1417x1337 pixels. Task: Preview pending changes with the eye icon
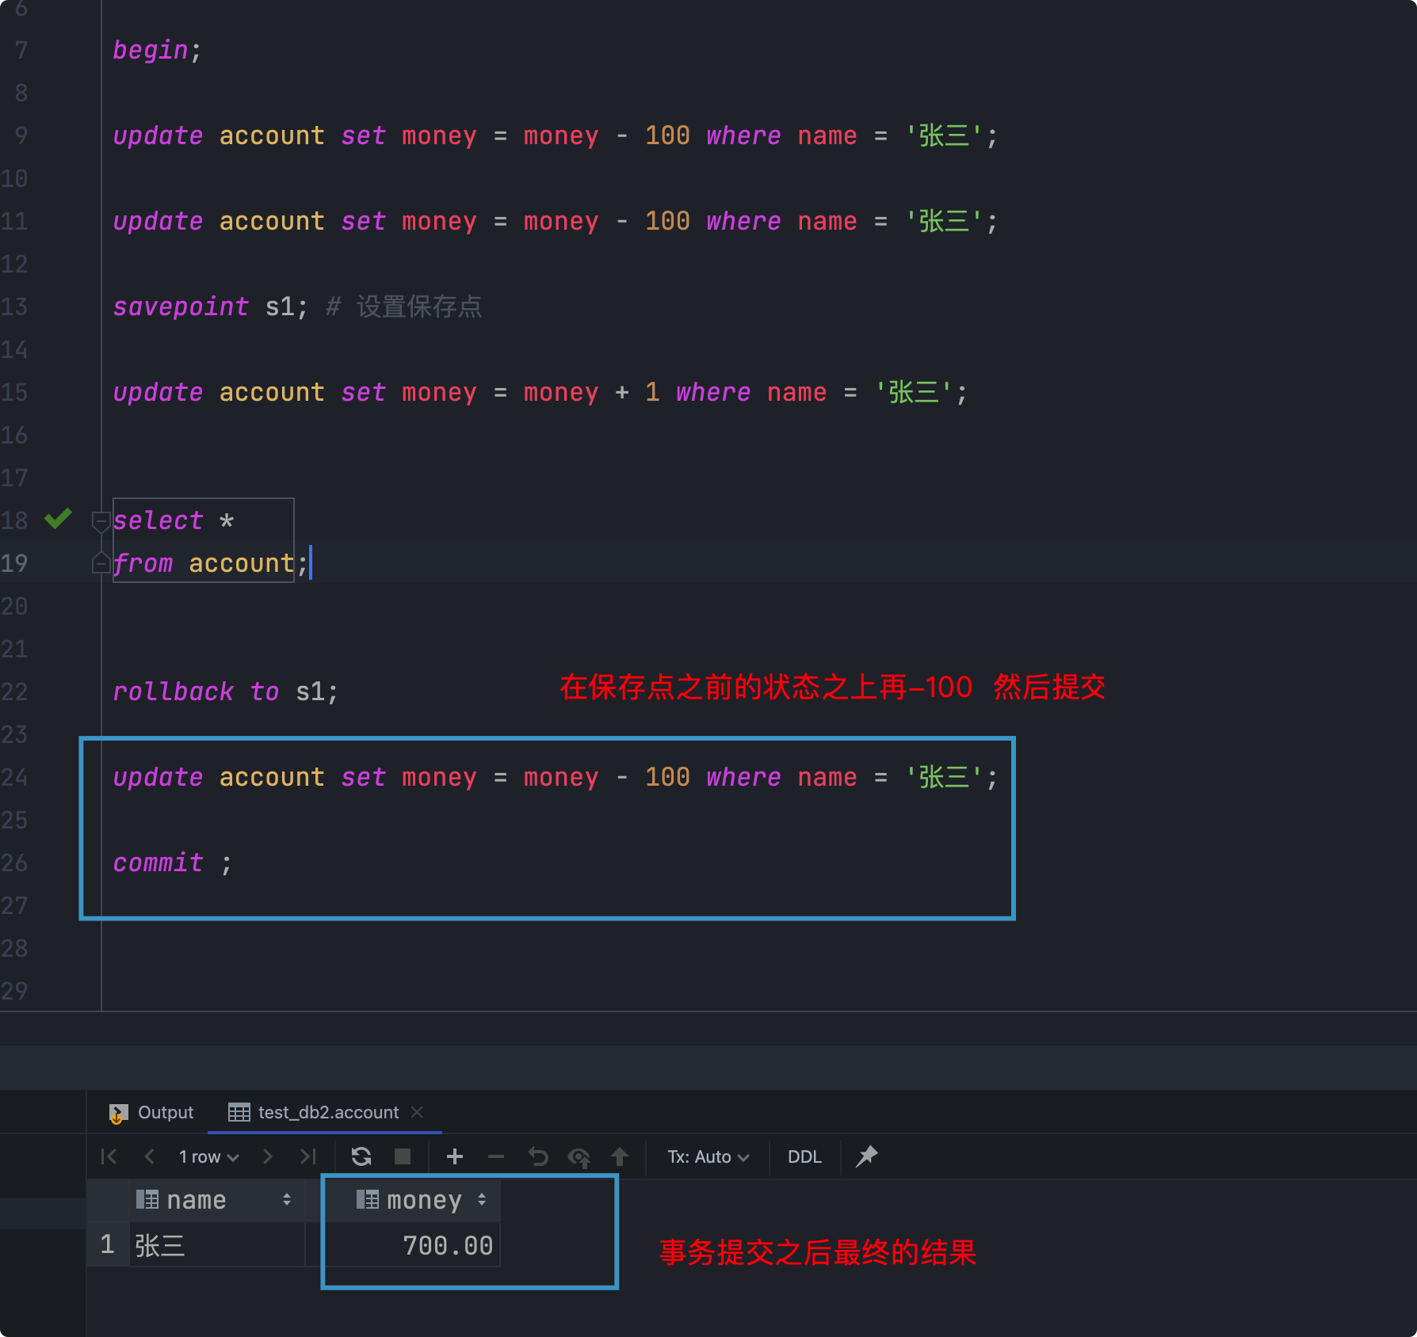[579, 1157]
